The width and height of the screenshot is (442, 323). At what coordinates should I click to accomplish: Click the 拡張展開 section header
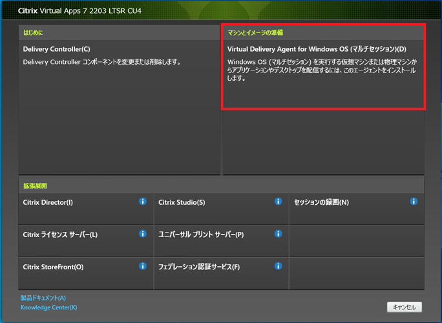tap(35, 186)
